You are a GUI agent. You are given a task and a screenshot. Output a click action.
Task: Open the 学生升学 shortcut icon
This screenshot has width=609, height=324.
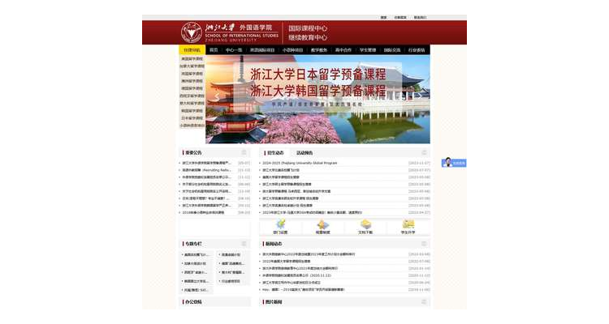(408, 227)
